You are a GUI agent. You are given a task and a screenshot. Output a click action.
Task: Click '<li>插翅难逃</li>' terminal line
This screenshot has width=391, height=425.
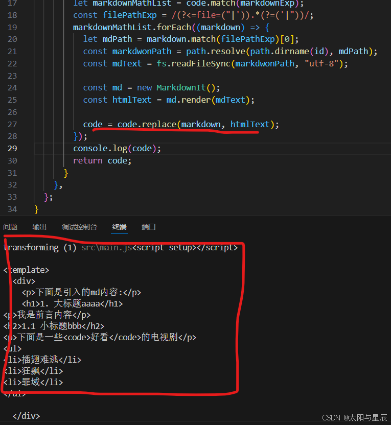42,360
